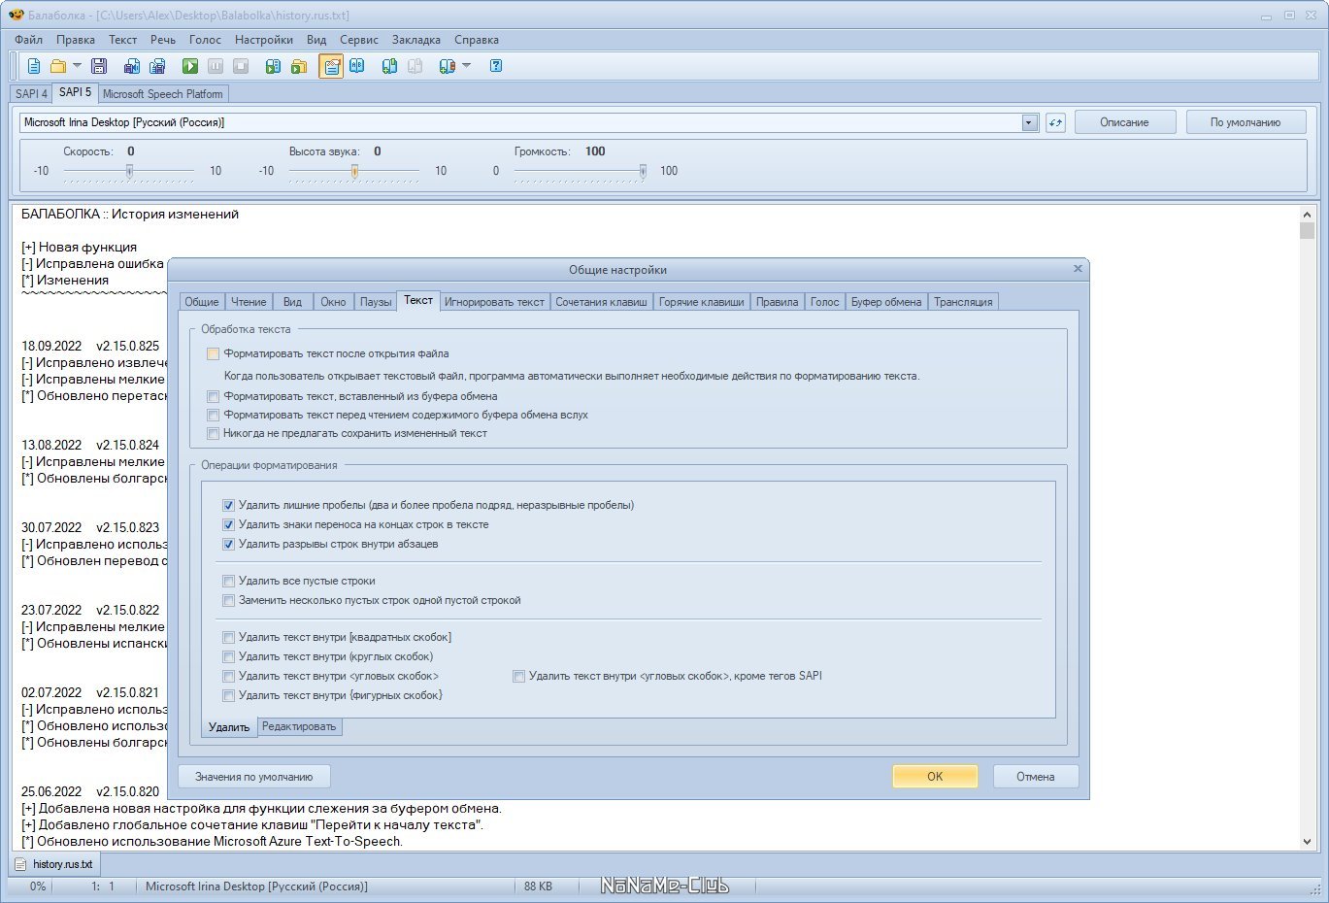
Task: Open the dropdown arrow next to bookmarks icon
Action: [466, 66]
